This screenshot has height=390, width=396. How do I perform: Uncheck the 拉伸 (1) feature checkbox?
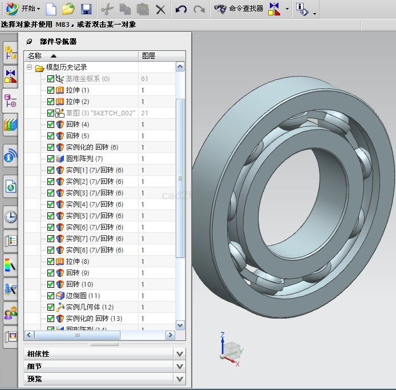click(51, 90)
